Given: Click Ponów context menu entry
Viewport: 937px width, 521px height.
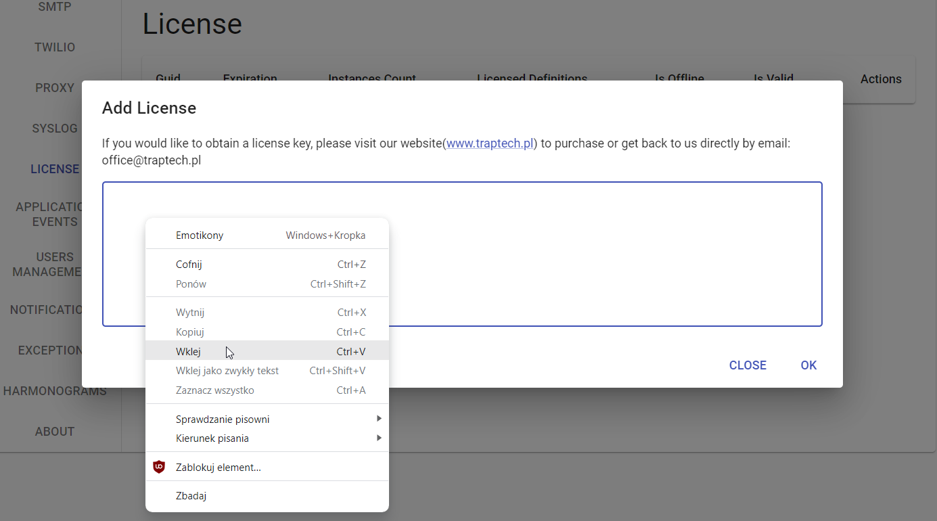Looking at the screenshot, I should [267, 284].
